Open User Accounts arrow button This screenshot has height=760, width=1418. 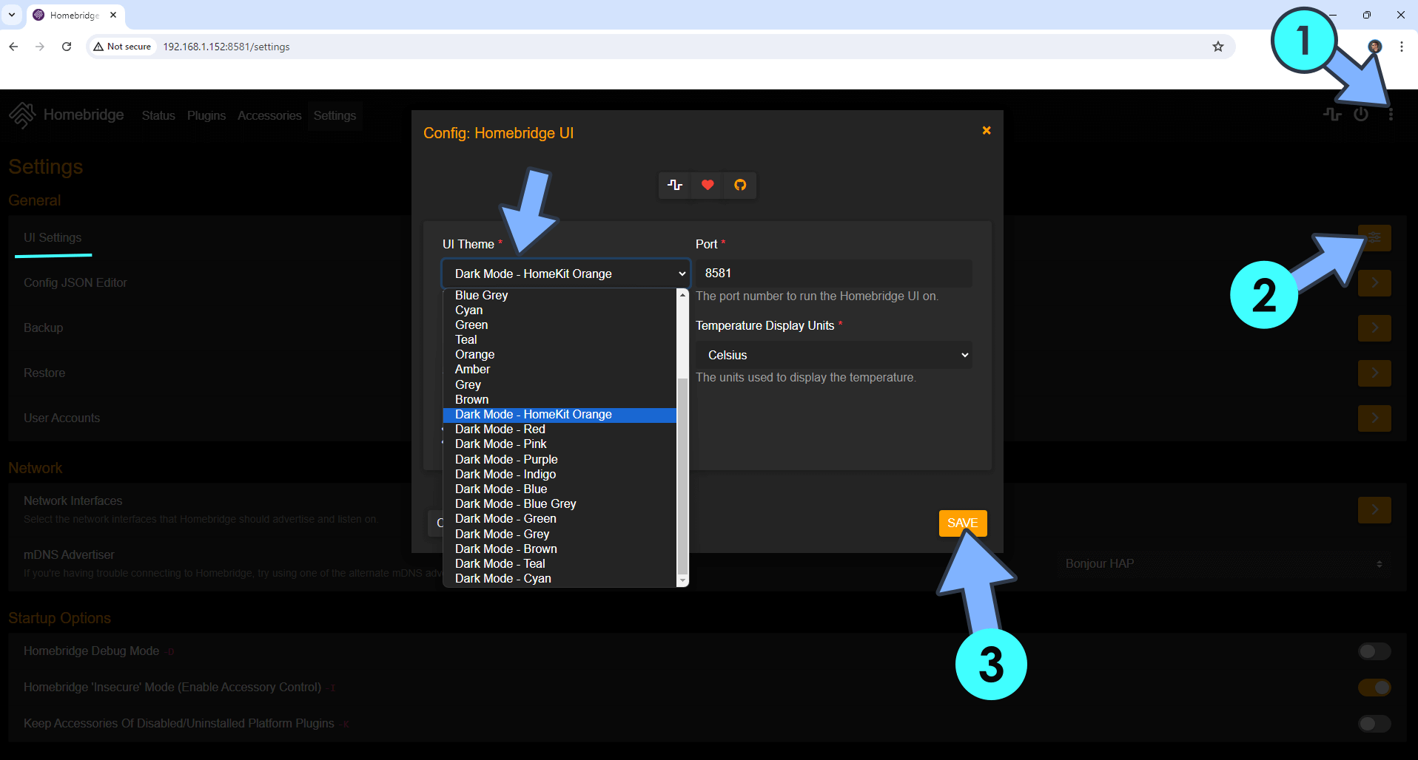[1374, 418]
